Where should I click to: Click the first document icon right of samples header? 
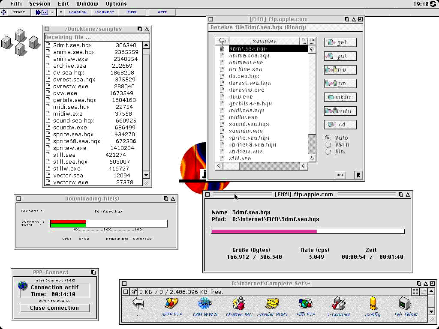[x=304, y=41]
